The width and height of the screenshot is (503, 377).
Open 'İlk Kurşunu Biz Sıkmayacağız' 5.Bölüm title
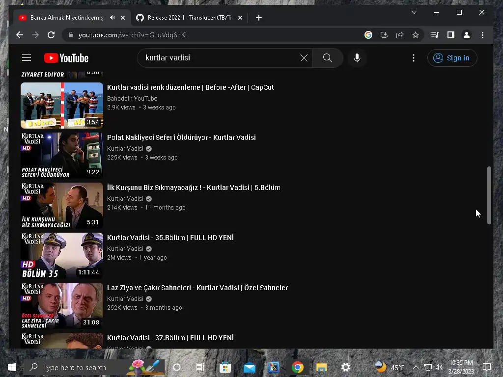point(194,188)
